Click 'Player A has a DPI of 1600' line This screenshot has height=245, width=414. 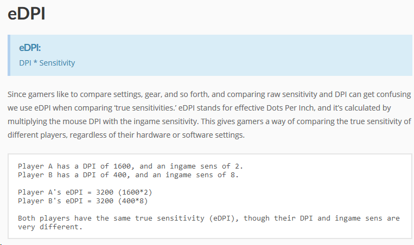click(130, 166)
